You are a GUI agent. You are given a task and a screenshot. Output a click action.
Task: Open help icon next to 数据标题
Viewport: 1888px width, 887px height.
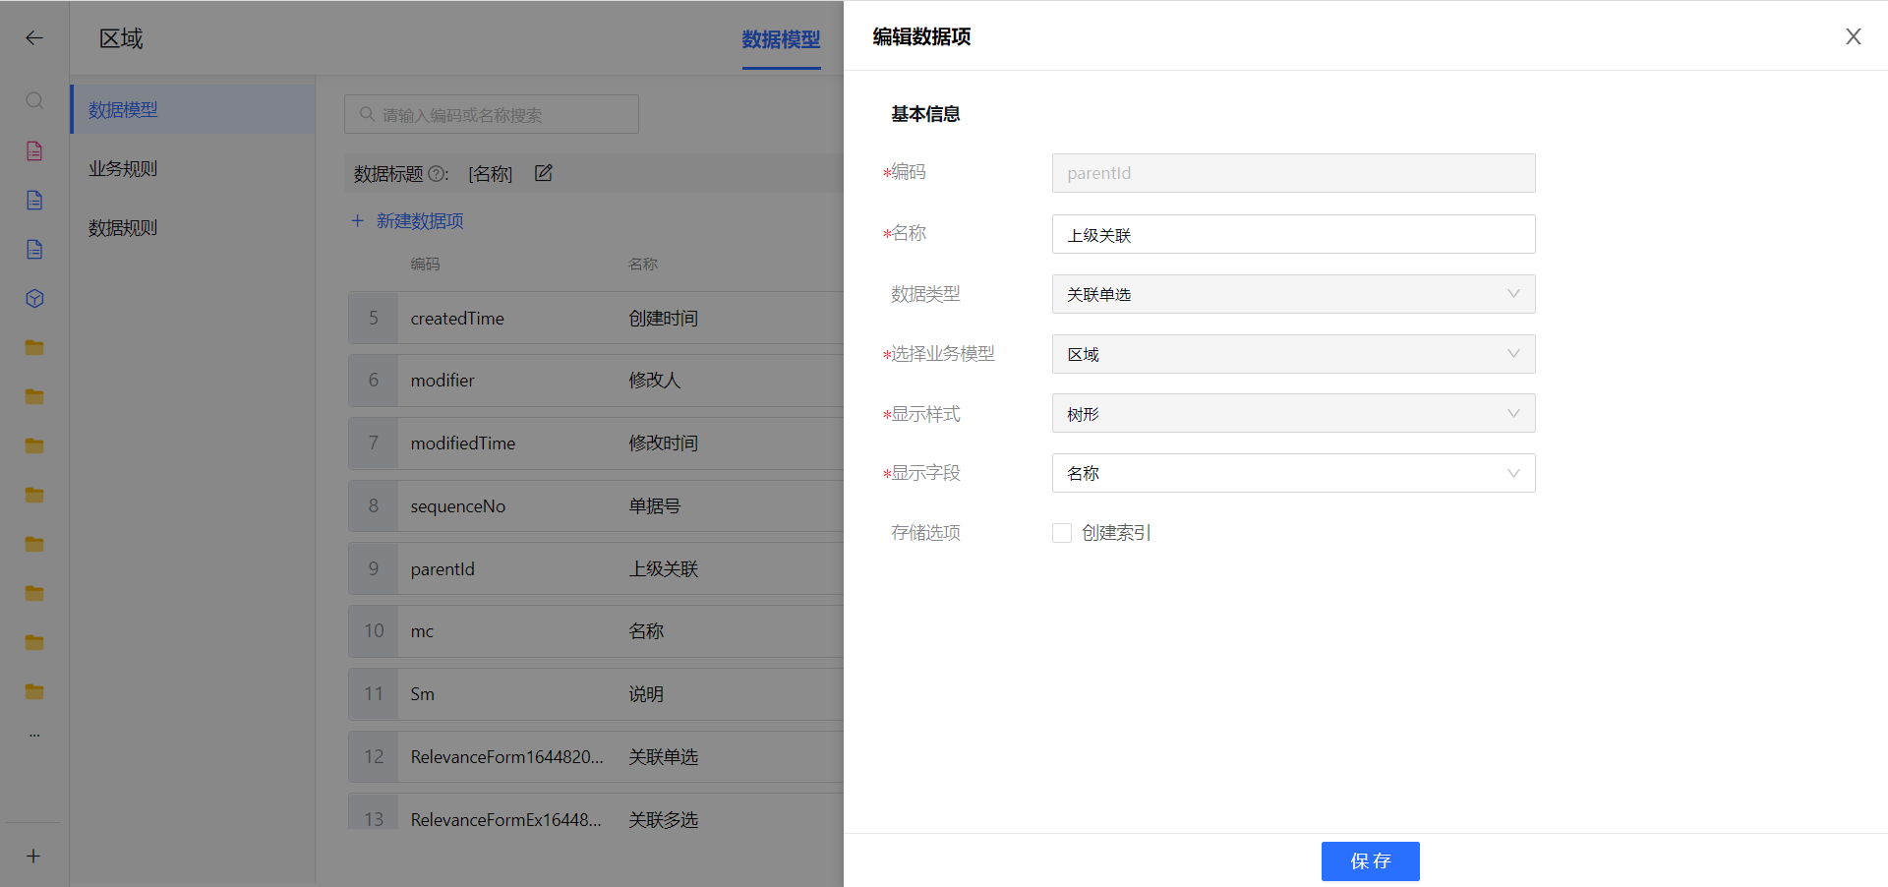tap(437, 173)
